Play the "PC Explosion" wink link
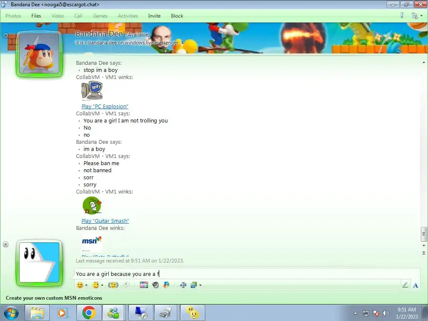Viewport: 428px width, 321px height. pyautogui.click(x=105, y=107)
